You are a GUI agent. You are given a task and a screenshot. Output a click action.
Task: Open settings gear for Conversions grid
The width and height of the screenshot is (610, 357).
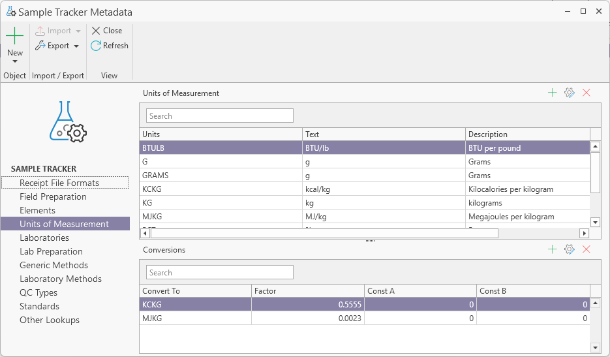pos(569,249)
